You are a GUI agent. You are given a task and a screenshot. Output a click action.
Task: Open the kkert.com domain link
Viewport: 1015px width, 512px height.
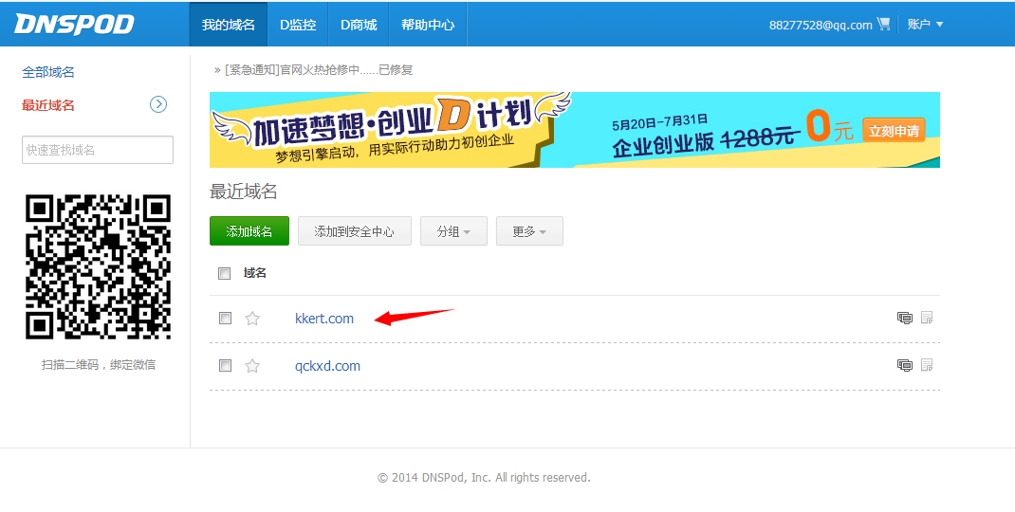pos(324,319)
